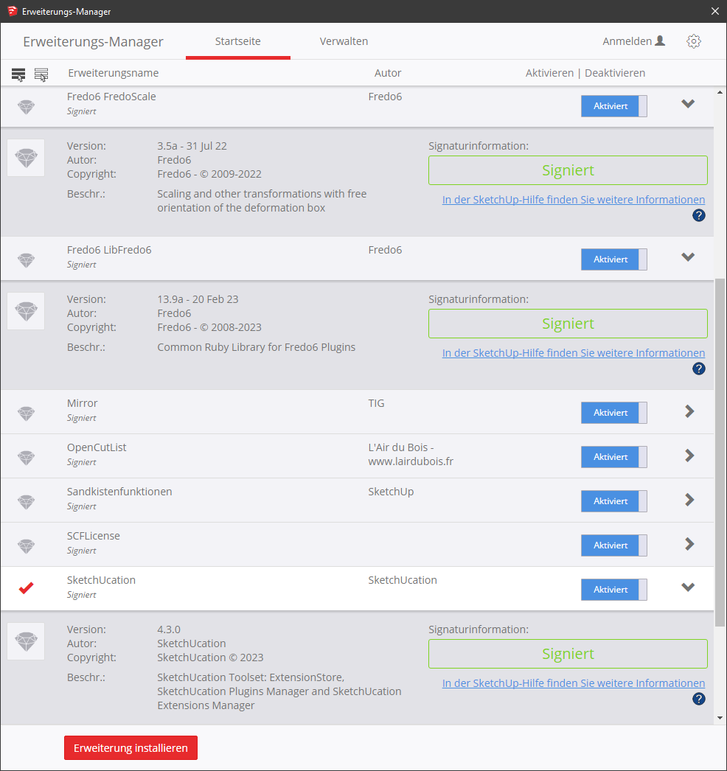Switch to the Verwalten tab

pyautogui.click(x=344, y=41)
